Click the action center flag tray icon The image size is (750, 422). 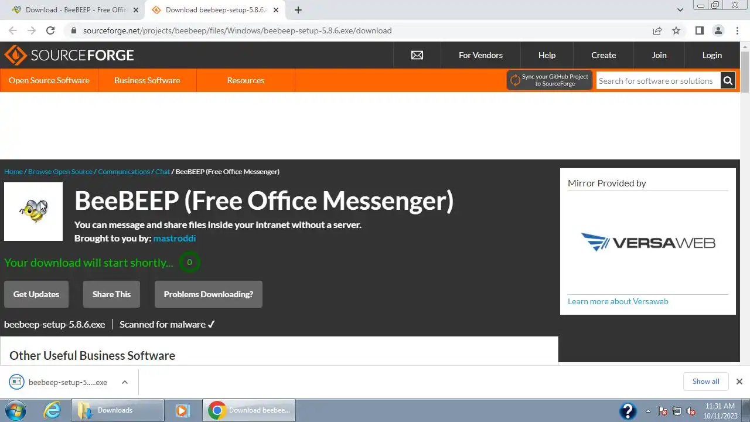pos(663,411)
